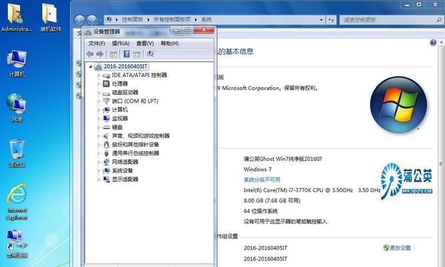Launch Internet Explorer from the desktop
This screenshot has height=267, width=445.
click(17, 202)
